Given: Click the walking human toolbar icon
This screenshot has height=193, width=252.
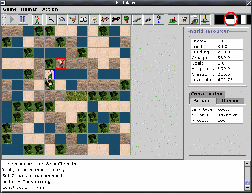Looking at the screenshot, I should point(37,19).
